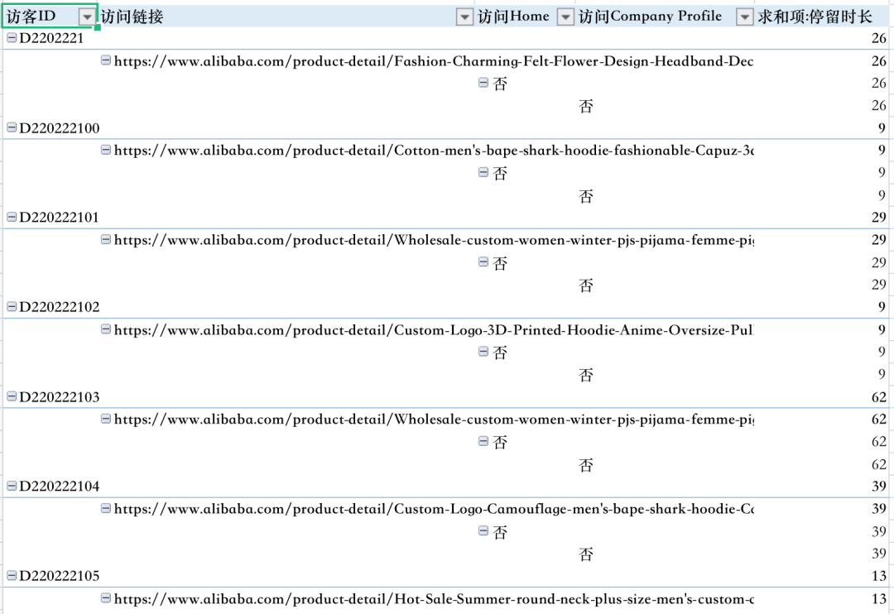The width and height of the screenshot is (894, 614).
Task: Collapse the 访问Home 否 item under D220222102
Action: click(x=483, y=351)
